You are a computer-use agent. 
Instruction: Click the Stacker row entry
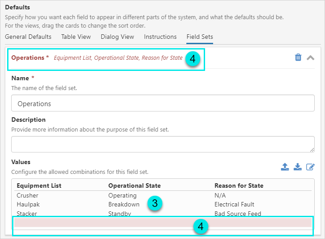click(27, 214)
